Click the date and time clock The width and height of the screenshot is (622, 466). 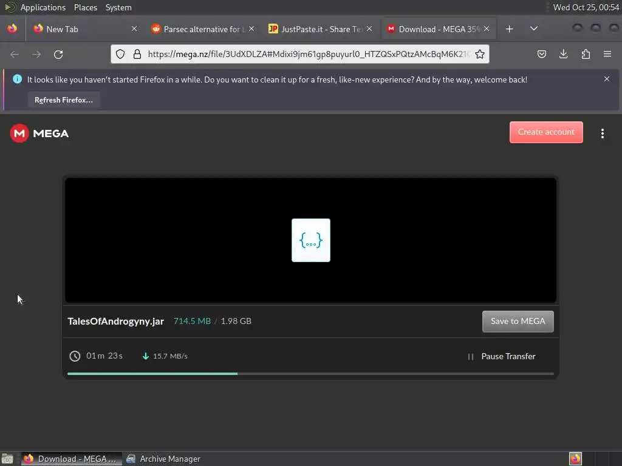click(x=586, y=7)
